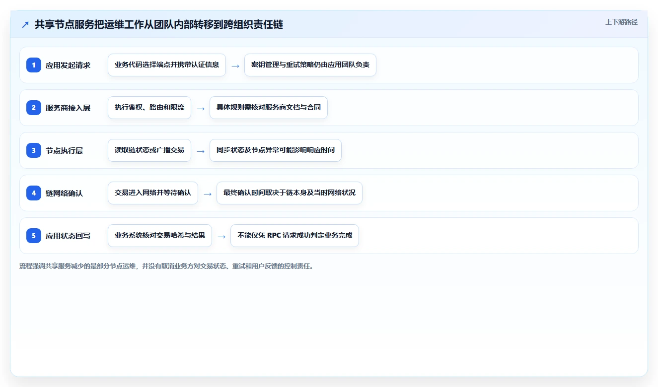Click the arrow in the 应用发起请求 row

point(235,65)
